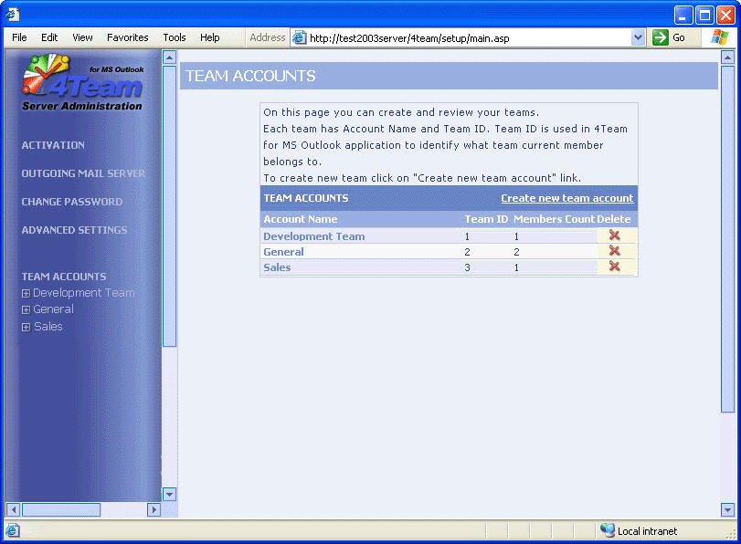The width and height of the screenshot is (741, 544).
Task: Open the Help menu
Action: (210, 37)
